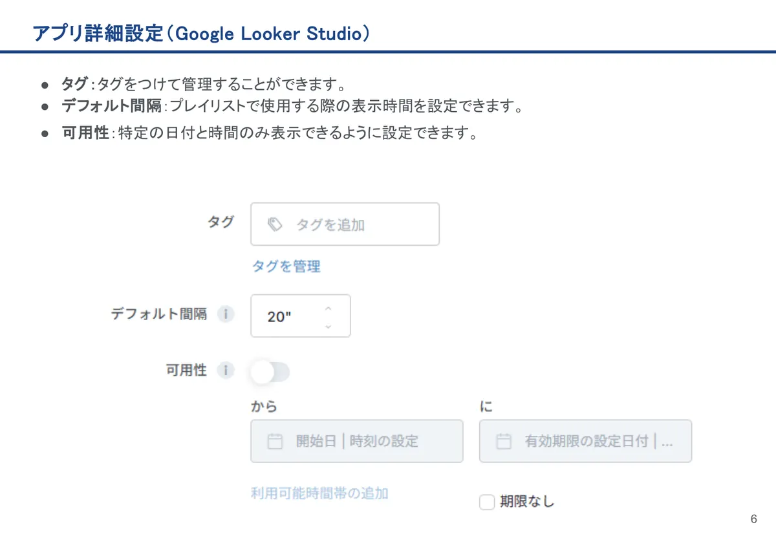Click the に label above expiry date

click(486, 406)
